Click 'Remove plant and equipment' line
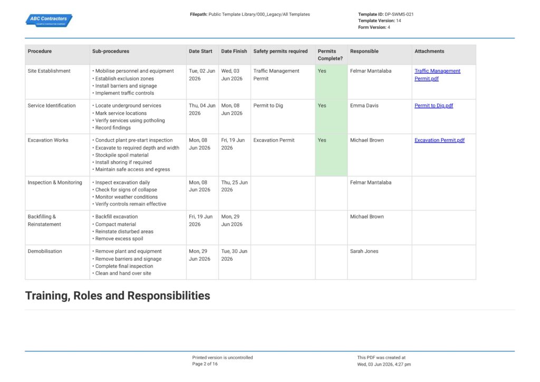 point(127,251)
